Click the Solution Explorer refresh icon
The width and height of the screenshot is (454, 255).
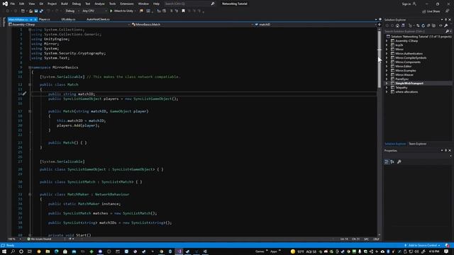423,25
